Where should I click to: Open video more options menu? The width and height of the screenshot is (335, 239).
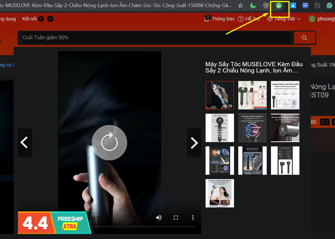193,218
